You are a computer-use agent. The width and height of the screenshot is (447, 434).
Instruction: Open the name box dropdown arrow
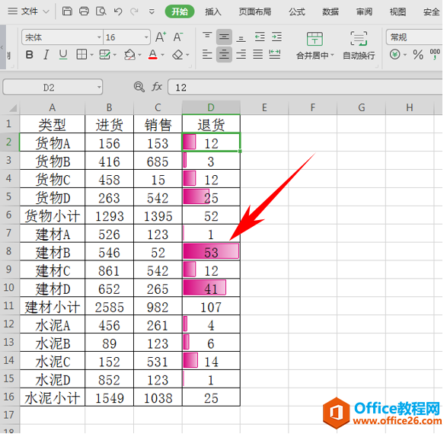tap(99, 87)
